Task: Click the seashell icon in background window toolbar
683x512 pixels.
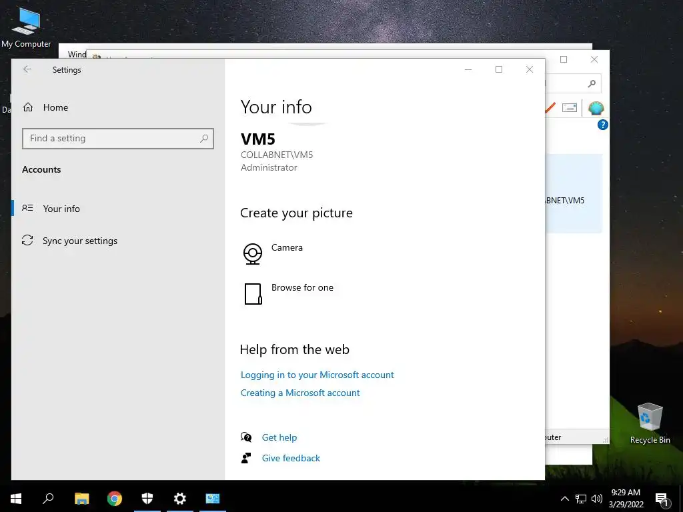Action: [x=596, y=107]
